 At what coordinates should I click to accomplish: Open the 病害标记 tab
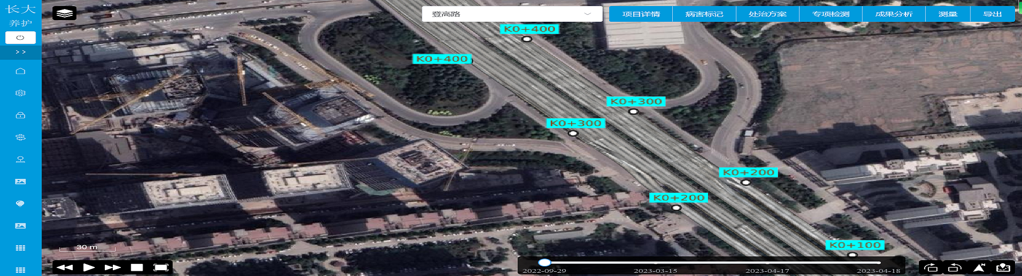(x=704, y=14)
